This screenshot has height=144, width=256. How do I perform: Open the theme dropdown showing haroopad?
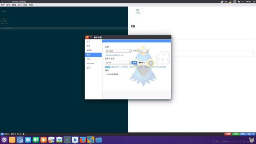point(118,51)
